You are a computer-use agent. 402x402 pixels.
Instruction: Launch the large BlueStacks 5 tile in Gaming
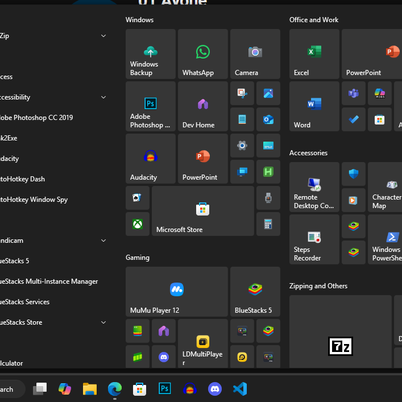[x=255, y=292]
